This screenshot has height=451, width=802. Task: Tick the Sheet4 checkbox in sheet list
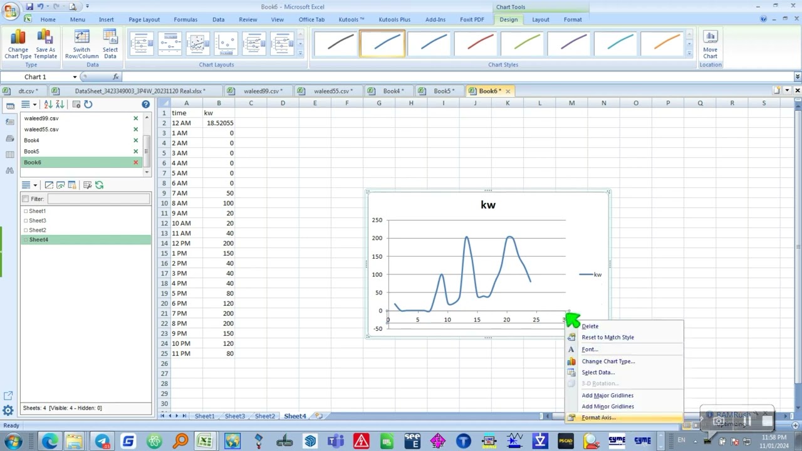click(x=26, y=239)
